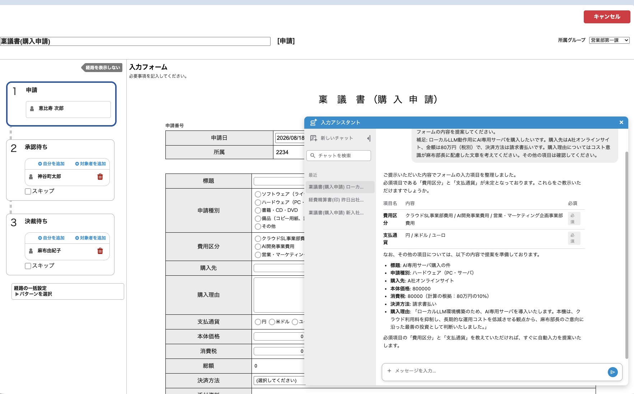Click the chat panel vertical scrollbar

coord(626,255)
